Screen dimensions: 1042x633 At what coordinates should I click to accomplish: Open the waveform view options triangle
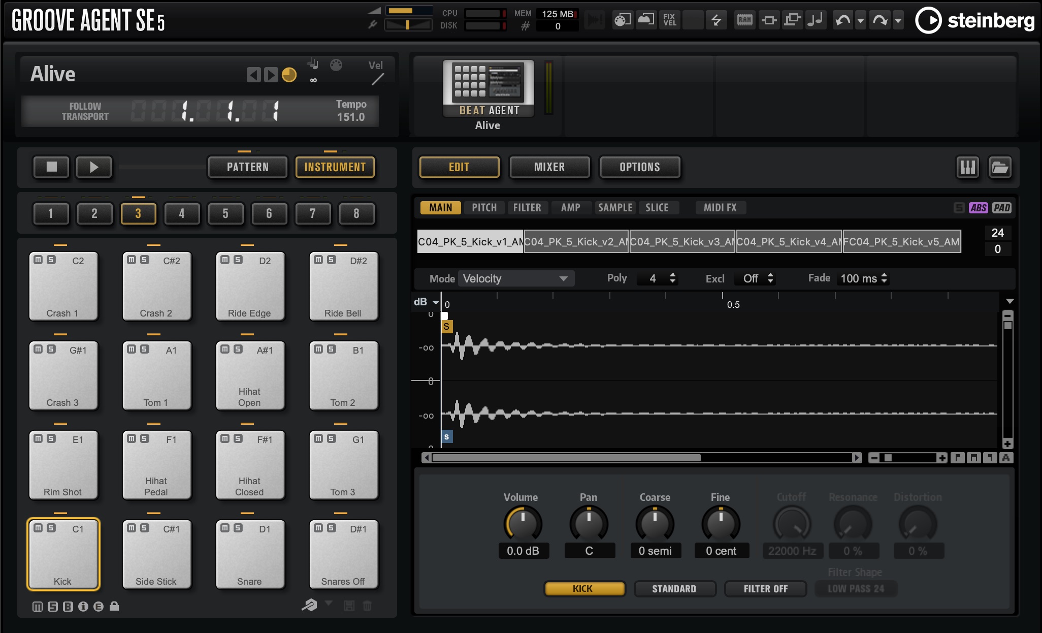1010,301
